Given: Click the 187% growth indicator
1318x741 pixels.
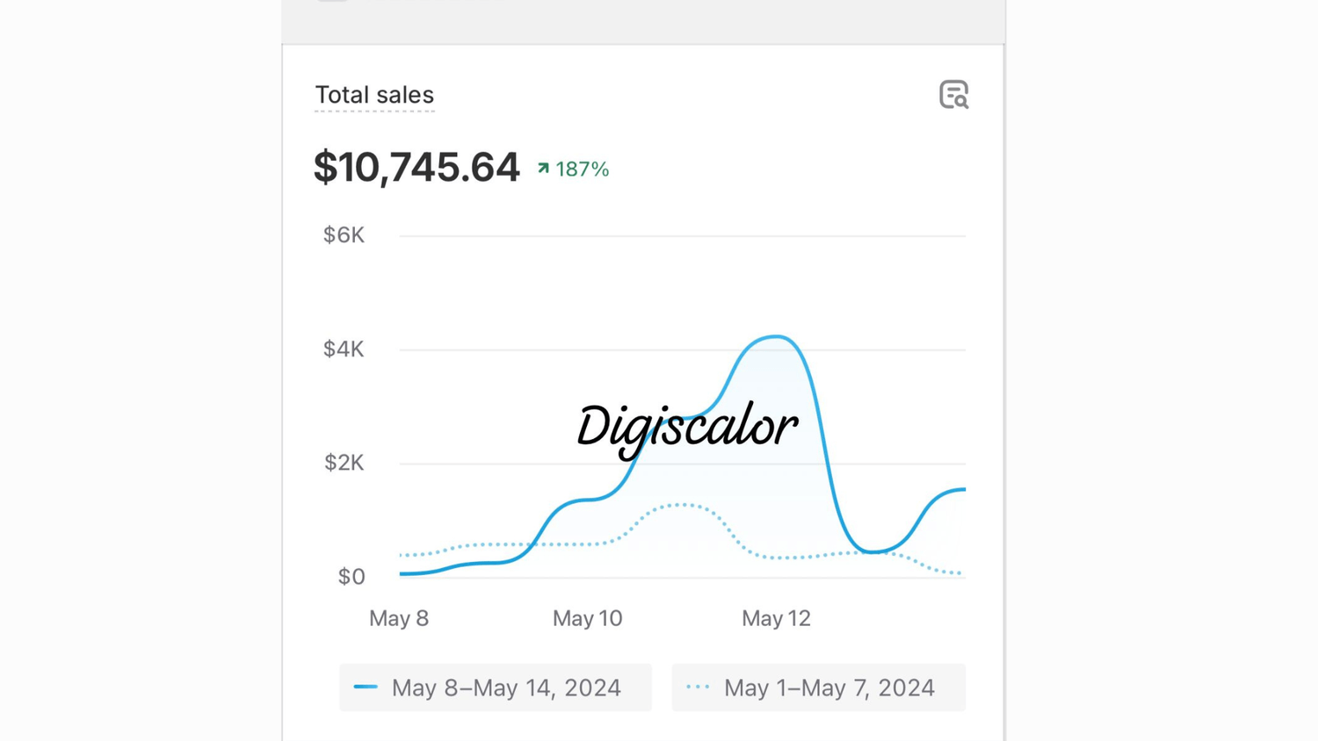Looking at the screenshot, I should tap(582, 169).
